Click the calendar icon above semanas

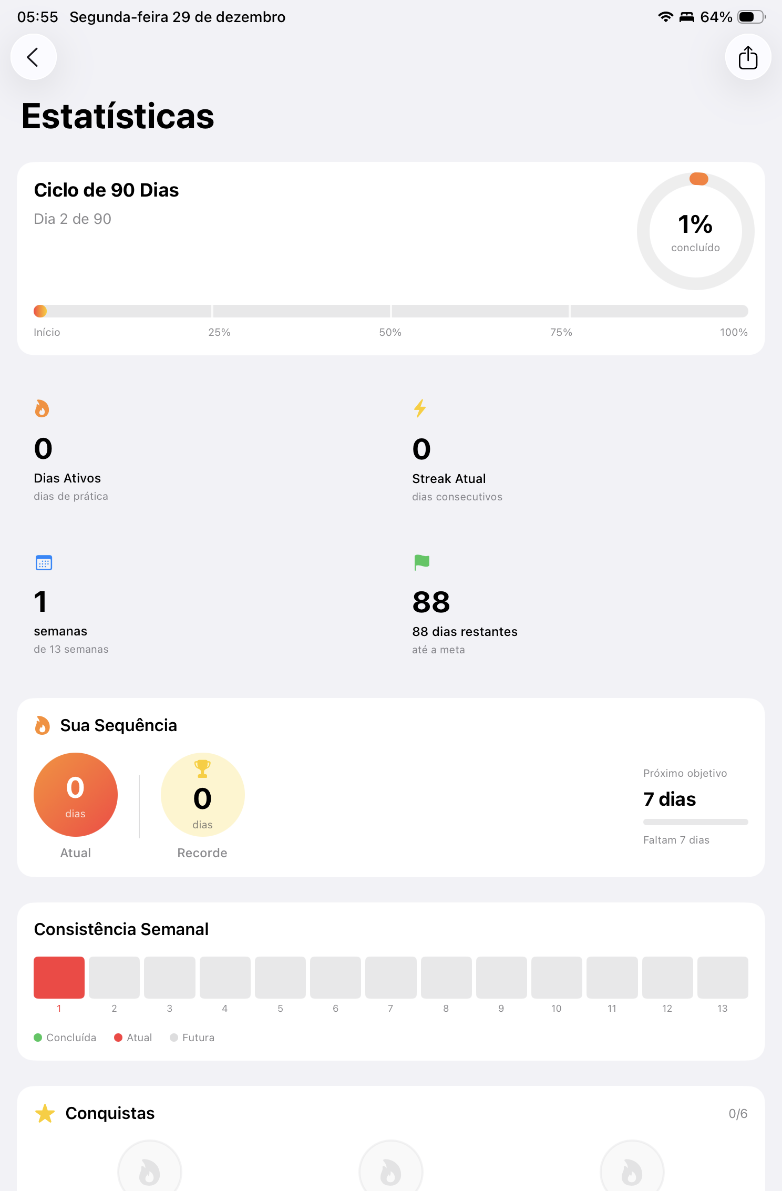click(44, 562)
